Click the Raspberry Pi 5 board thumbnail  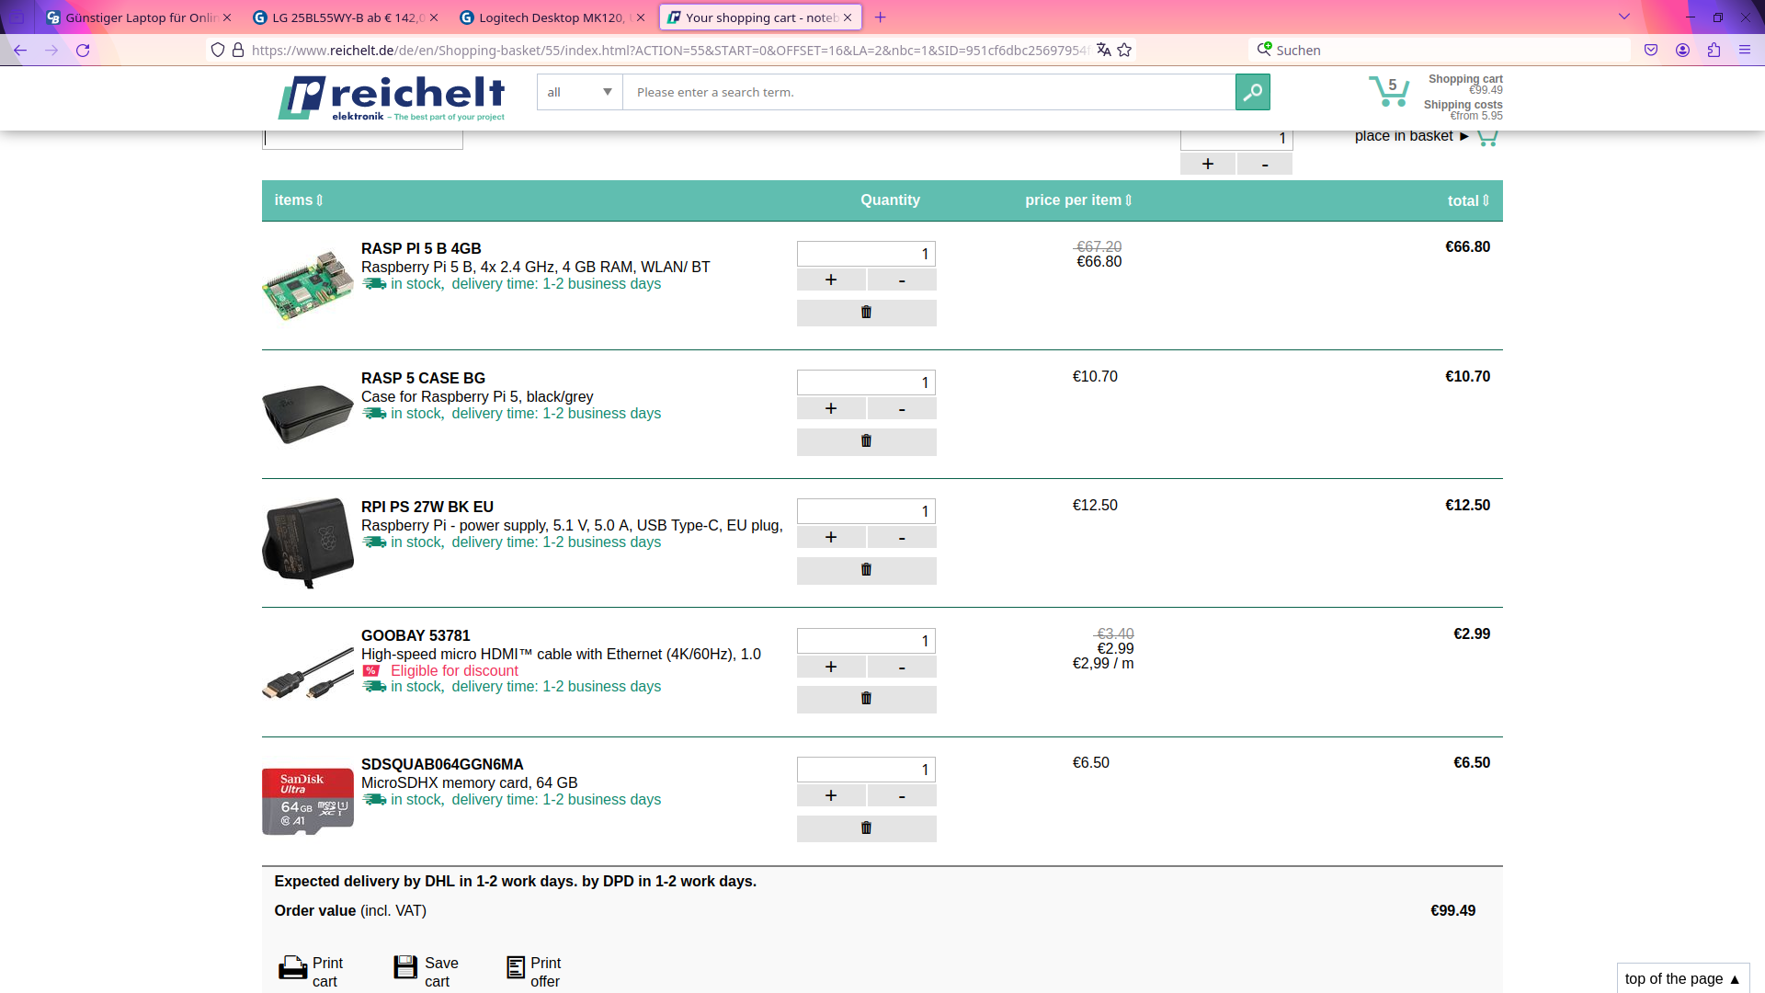click(308, 285)
